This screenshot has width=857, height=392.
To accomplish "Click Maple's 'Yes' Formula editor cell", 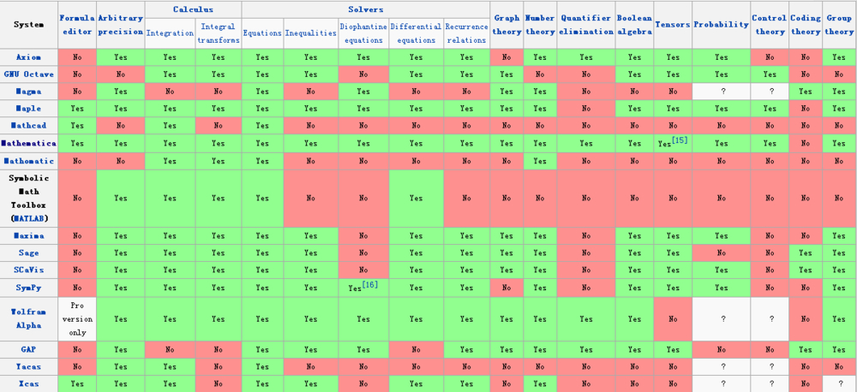I will coord(77,109).
